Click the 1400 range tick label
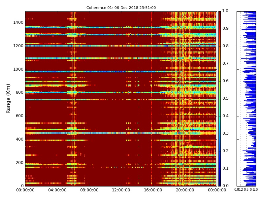 tap(18, 22)
